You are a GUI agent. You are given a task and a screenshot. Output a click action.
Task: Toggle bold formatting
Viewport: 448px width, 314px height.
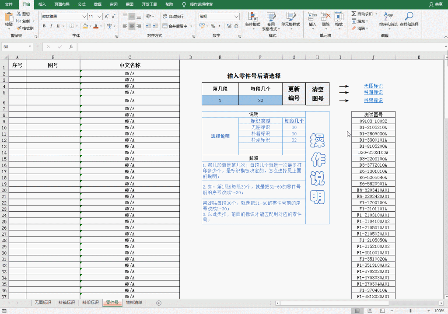[43, 26]
